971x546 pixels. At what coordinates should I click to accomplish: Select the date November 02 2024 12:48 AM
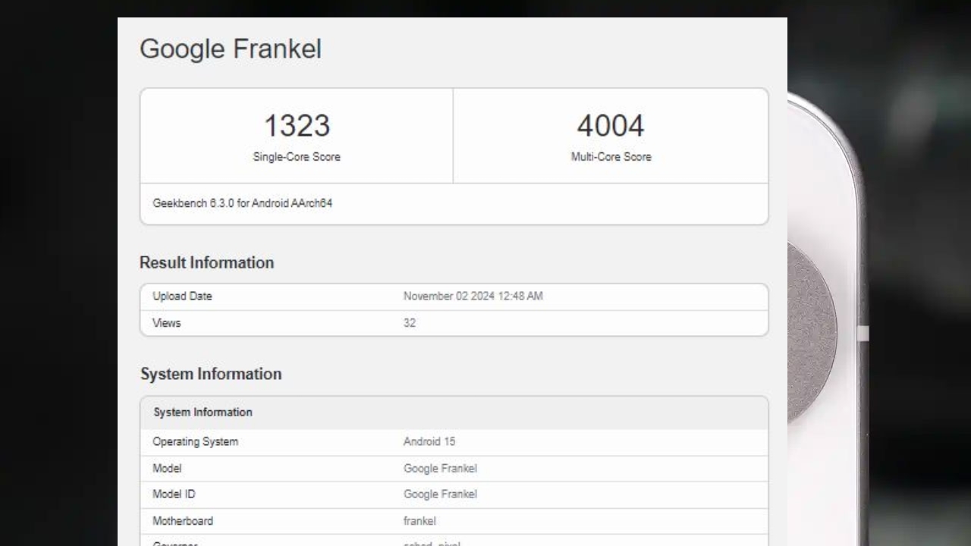click(x=473, y=297)
